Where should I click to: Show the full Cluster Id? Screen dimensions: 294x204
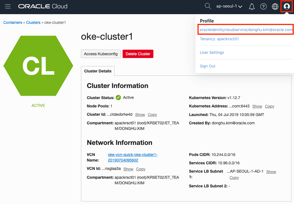tap(140, 115)
